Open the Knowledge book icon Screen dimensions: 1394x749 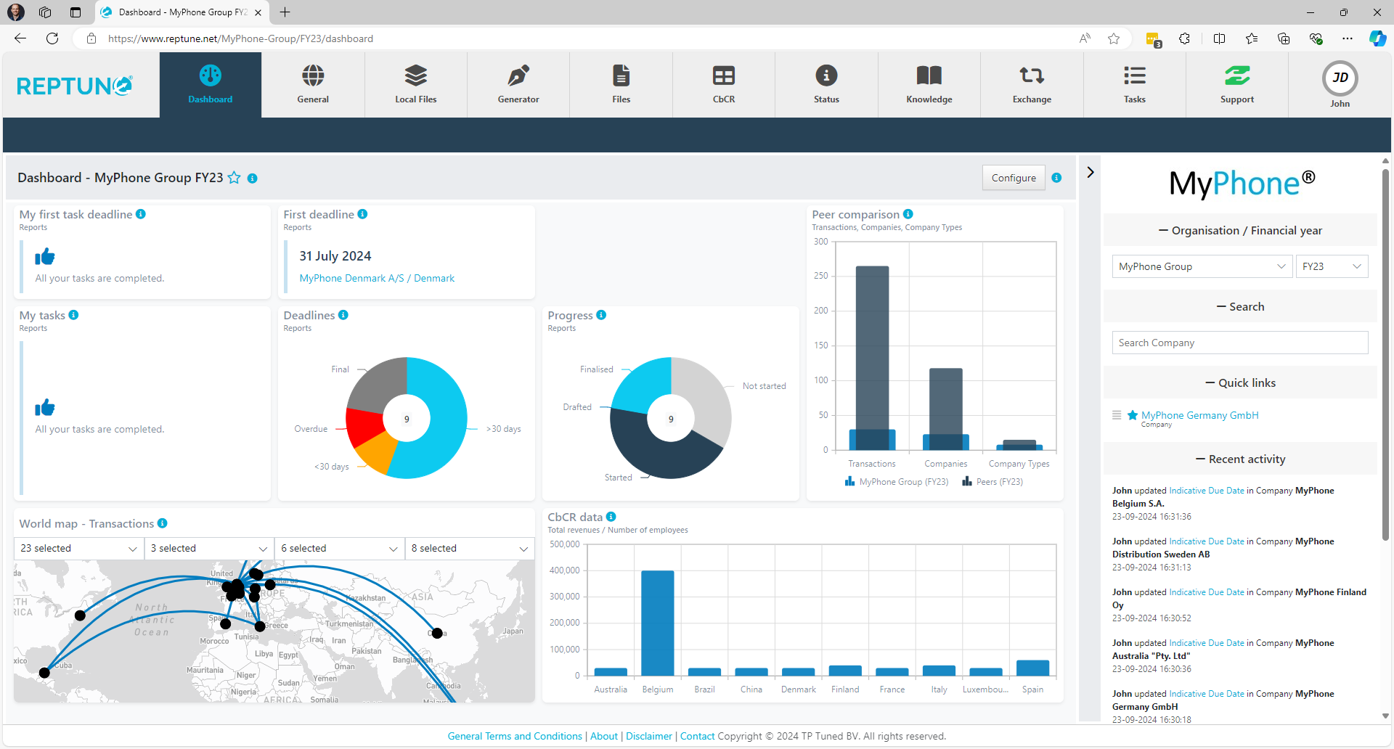coord(929,76)
